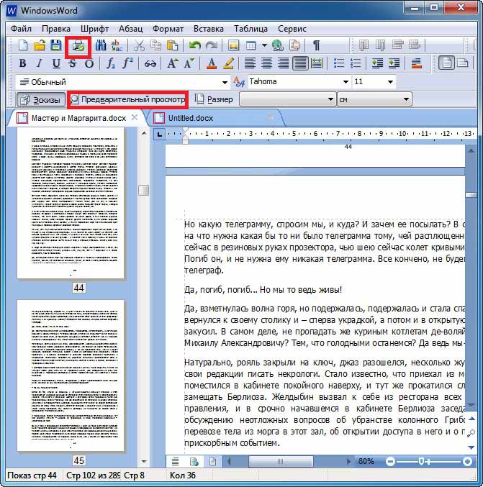Screen dimensions: 483x487
Task: Open the Абзац menu
Action: [130, 29]
